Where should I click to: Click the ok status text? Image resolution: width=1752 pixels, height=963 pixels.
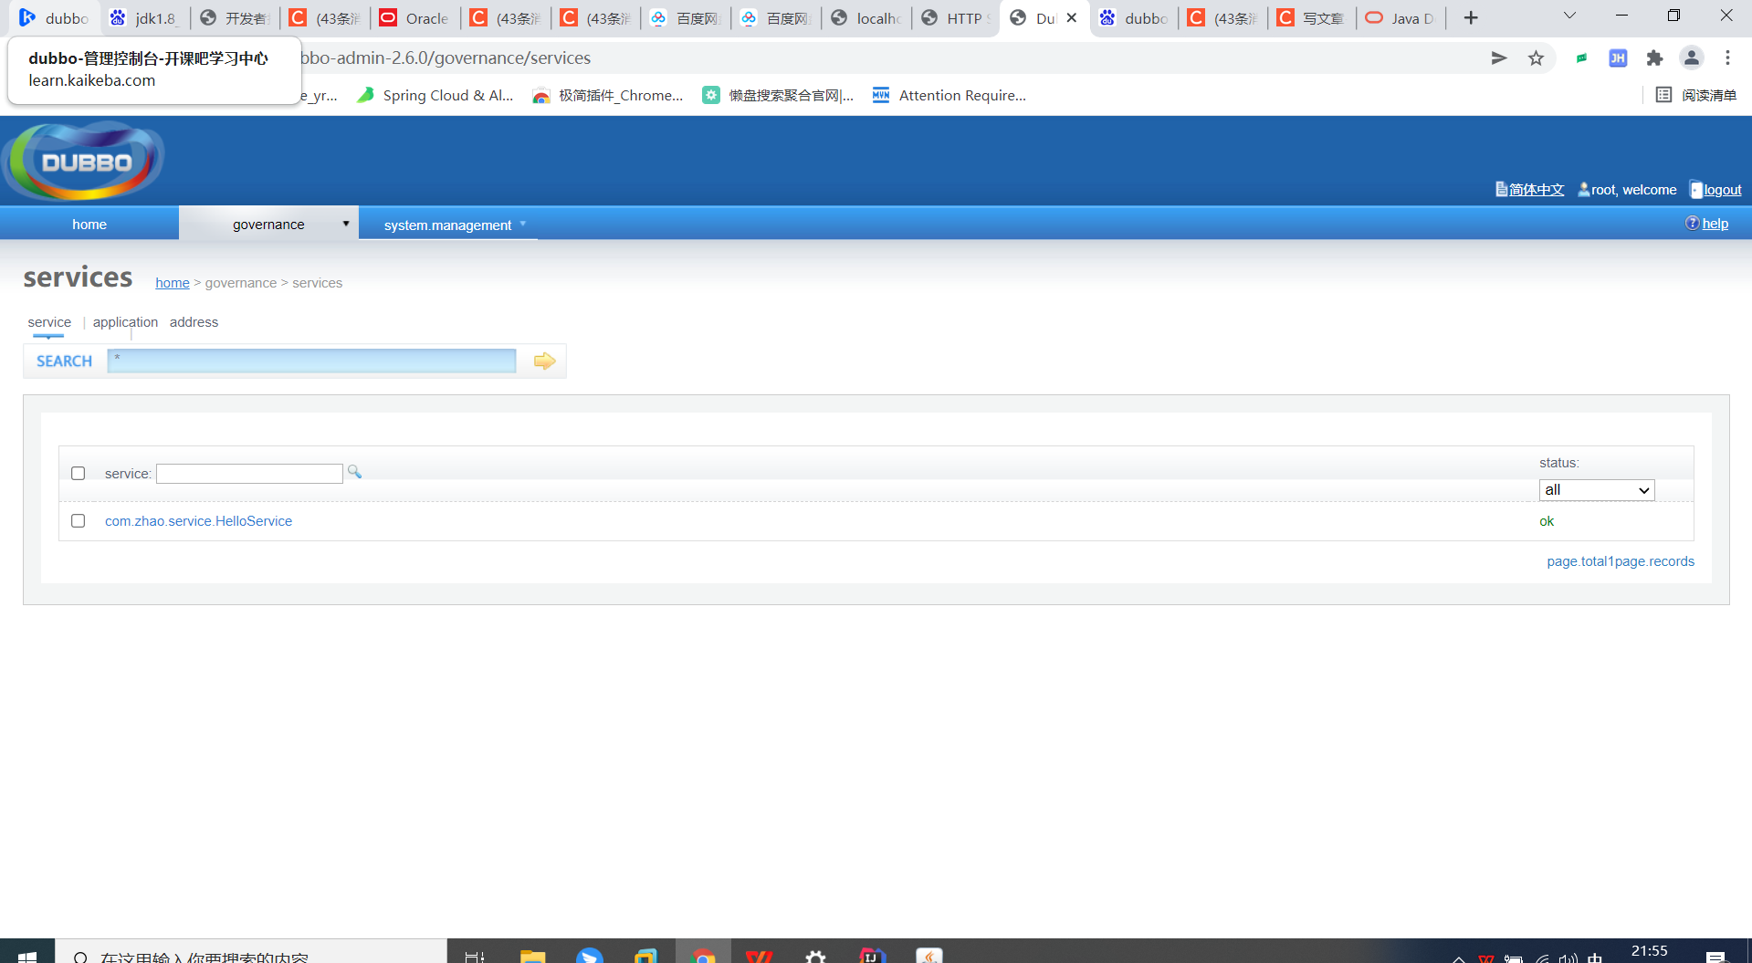pos(1547,521)
